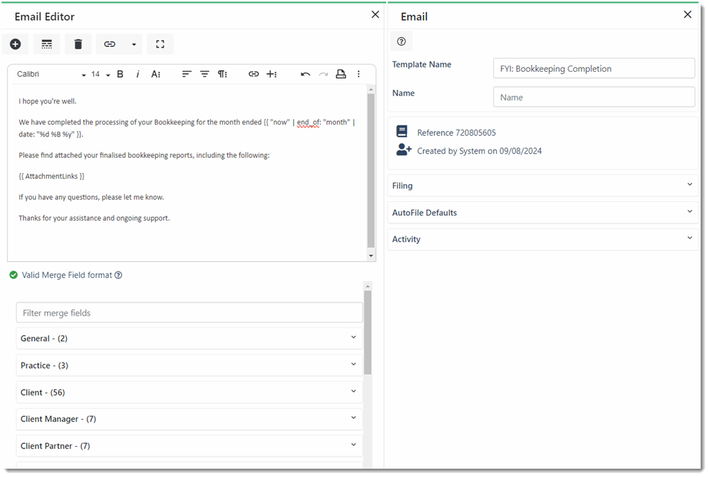Click the Created by user icon
709x477 pixels.
coord(403,150)
